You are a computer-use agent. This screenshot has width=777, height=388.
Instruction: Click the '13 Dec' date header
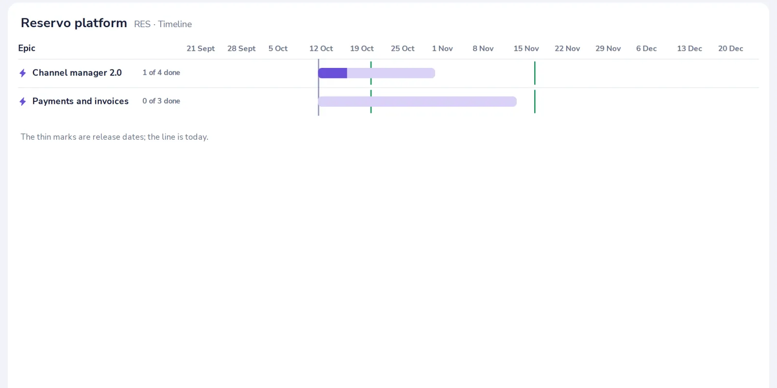point(690,48)
